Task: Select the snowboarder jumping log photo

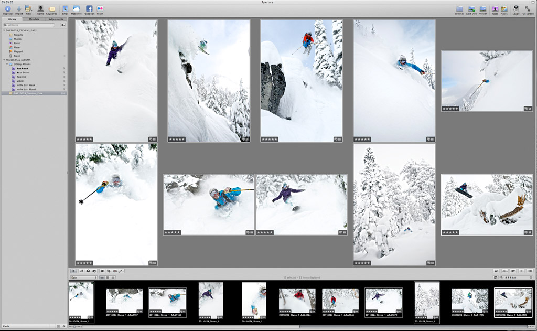Action: 487,204
